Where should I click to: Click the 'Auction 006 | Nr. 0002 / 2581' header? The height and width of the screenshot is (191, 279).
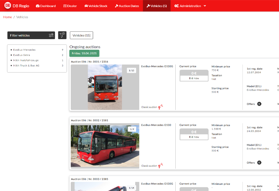tap(90, 120)
